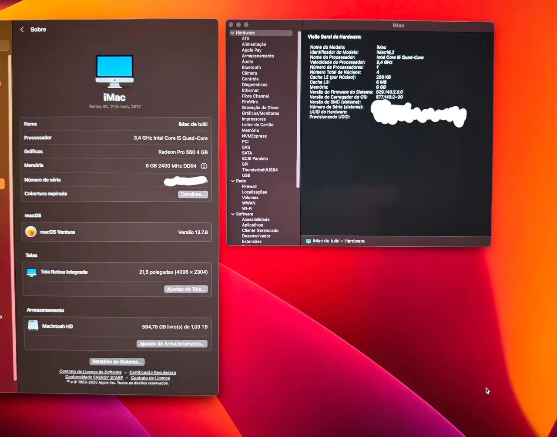Open Detalhes for the expired coverage
The width and height of the screenshot is (557, 437).
[193, 194]
